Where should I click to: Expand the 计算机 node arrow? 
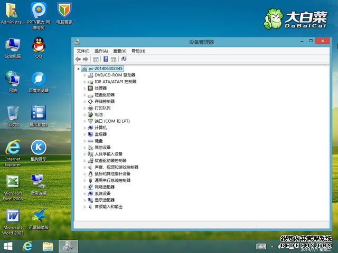[x=84, y=128]
